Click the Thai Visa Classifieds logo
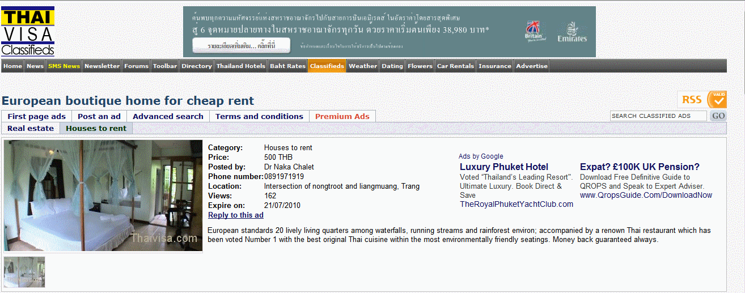Viewport: 745px width, 293px height. 28,32
